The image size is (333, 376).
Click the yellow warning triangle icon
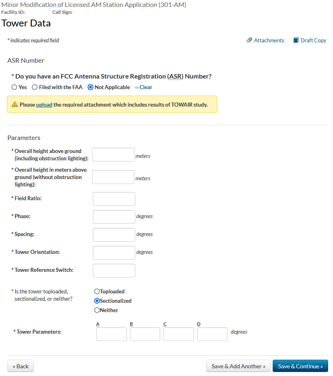pos(15,105)
